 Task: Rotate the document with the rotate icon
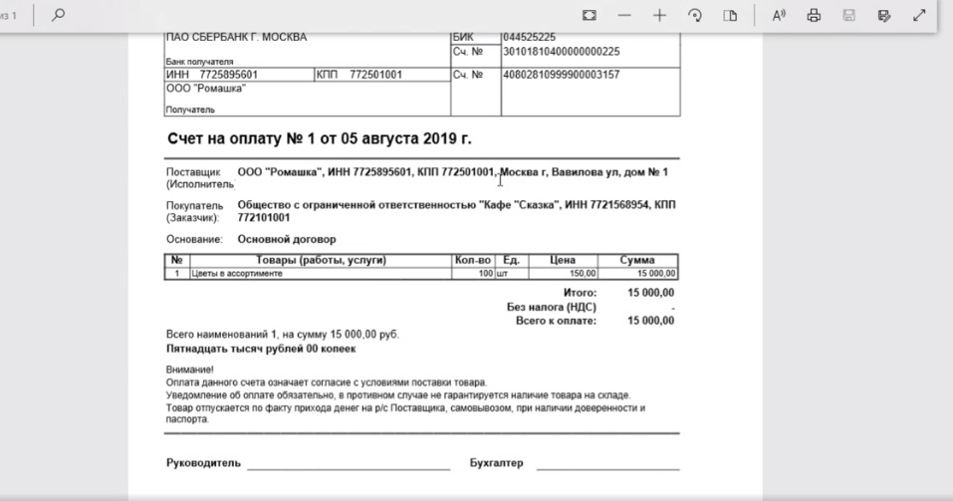tap(695, 15)
